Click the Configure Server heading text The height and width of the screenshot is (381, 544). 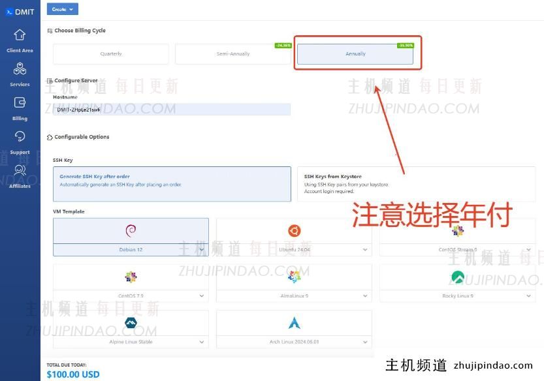76,80
